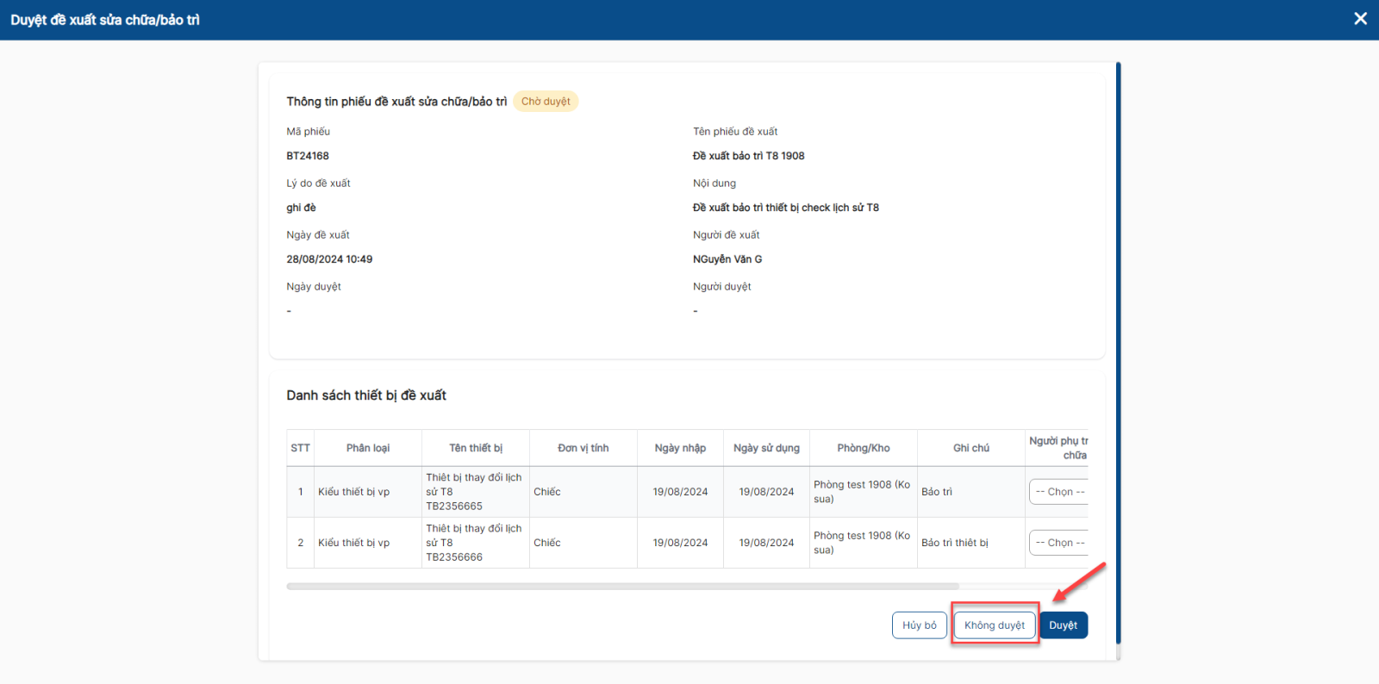Click the Tên thiết bị column header
This screenshot has width=1379, height=684.
(x=476, y=448)
